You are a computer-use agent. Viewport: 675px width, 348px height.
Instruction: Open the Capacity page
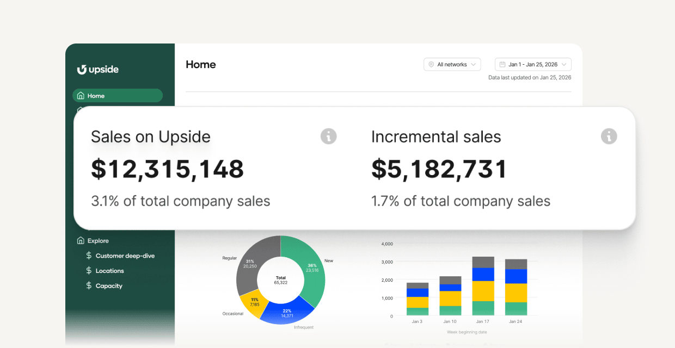tap(110, 285)
